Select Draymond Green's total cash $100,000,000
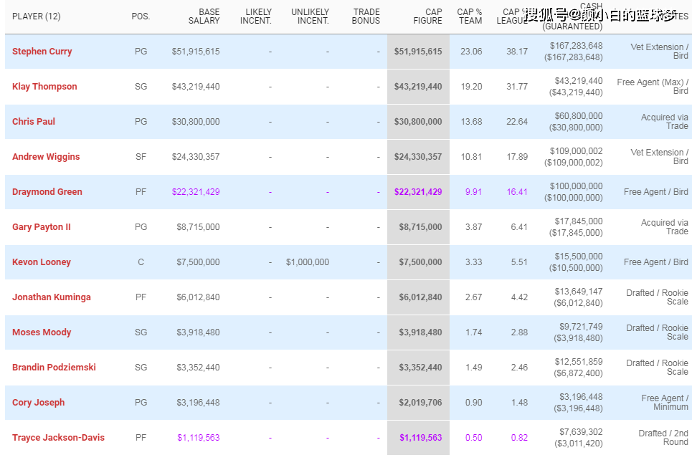The width and height of the screenshot is (692, 460). (576, 186)
